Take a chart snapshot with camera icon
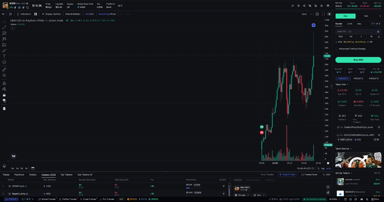 pyautogui.click(x=329, y=14)
